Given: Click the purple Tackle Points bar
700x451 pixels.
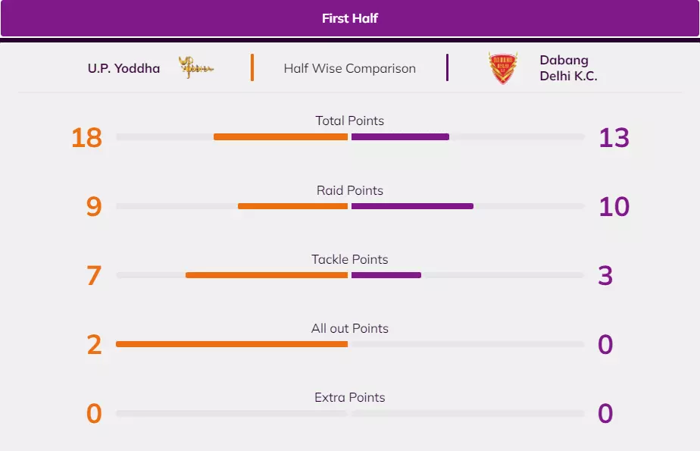Looking at the screenshot, I should [386, 275].
